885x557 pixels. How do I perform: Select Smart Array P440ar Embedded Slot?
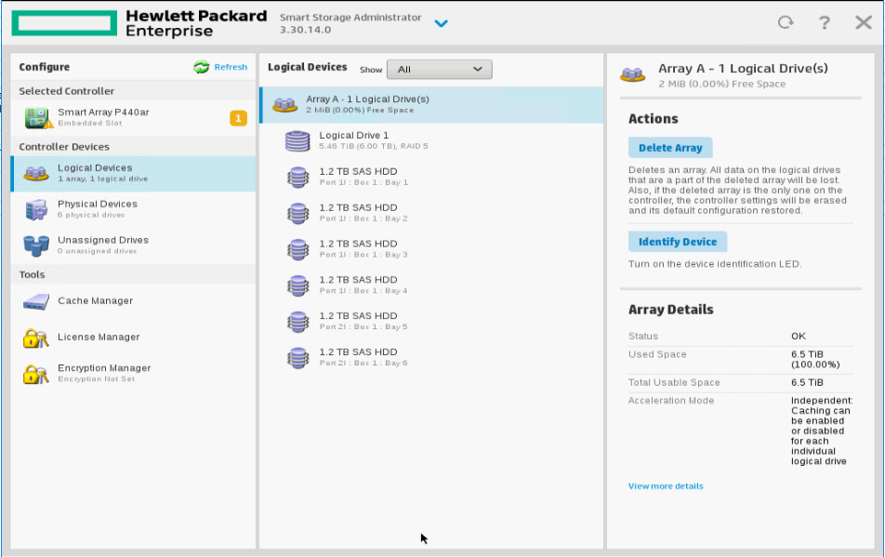point(133,117)
